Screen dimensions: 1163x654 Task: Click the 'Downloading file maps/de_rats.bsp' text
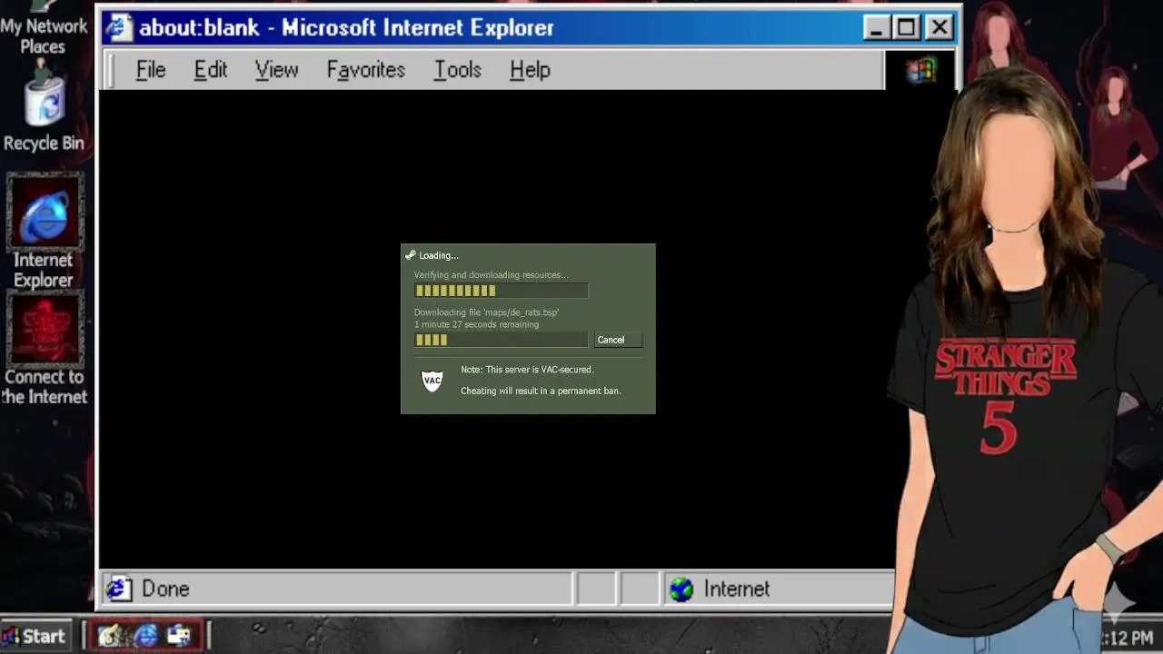[487, 312]
